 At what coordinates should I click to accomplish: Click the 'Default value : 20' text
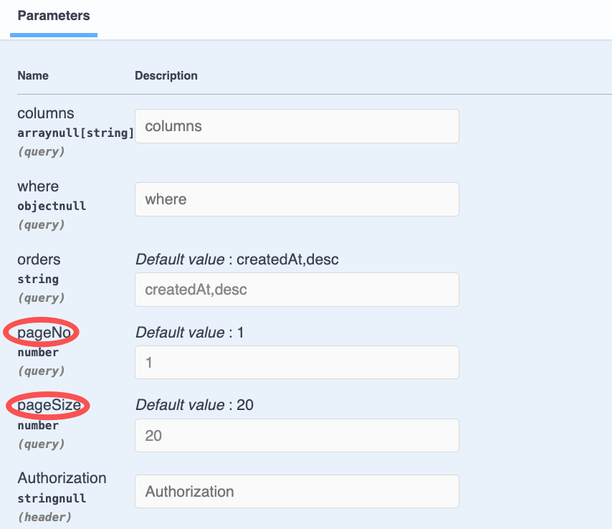(x=194, y=406)
